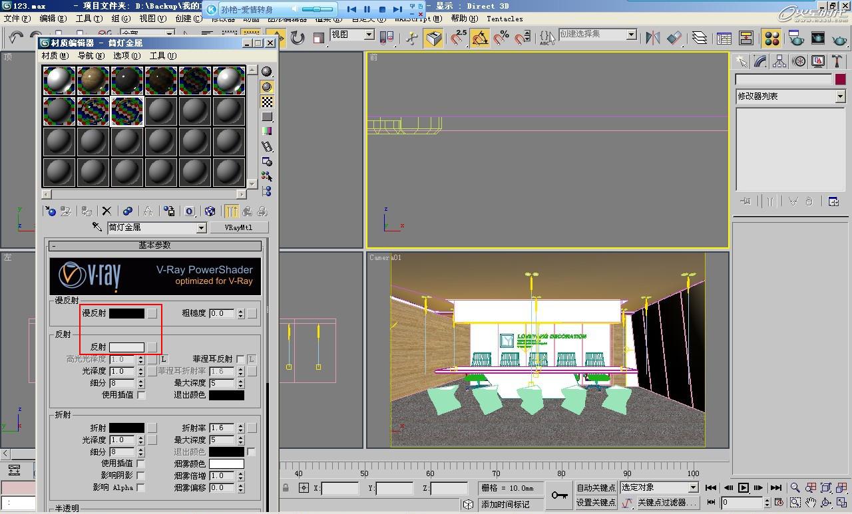Toggle the Backlight icon beside sample slots

pyautogui.click(x=267, y=86)
